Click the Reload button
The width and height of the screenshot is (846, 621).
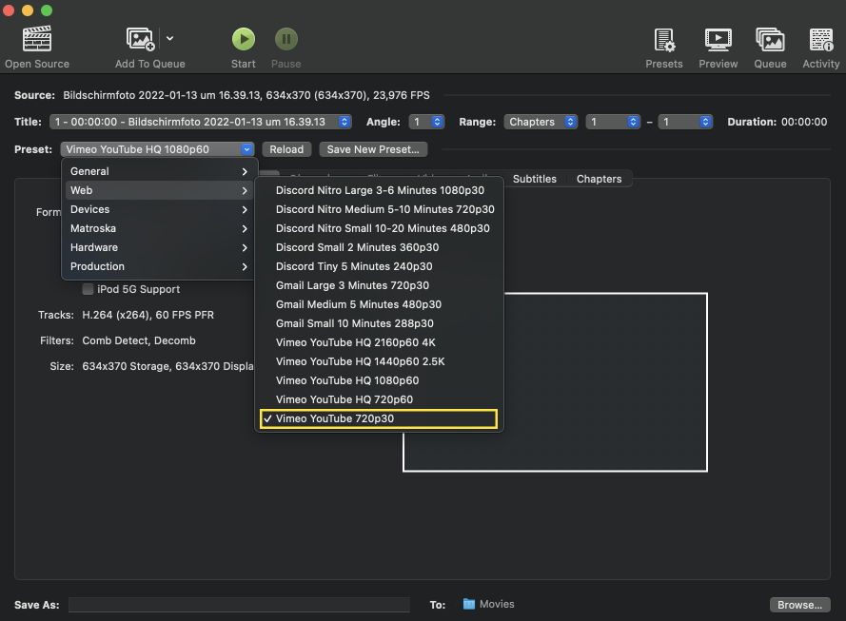pos(286,149)
